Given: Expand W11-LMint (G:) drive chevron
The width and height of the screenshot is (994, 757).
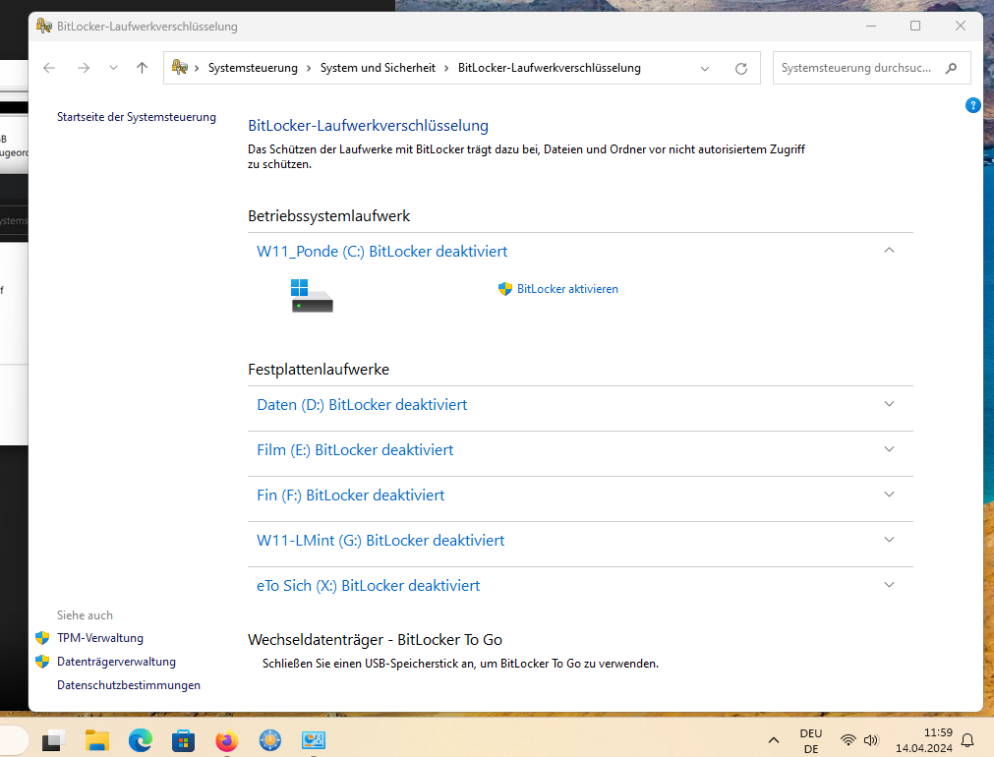Looking at the screenshot, I should pos(889,540).
